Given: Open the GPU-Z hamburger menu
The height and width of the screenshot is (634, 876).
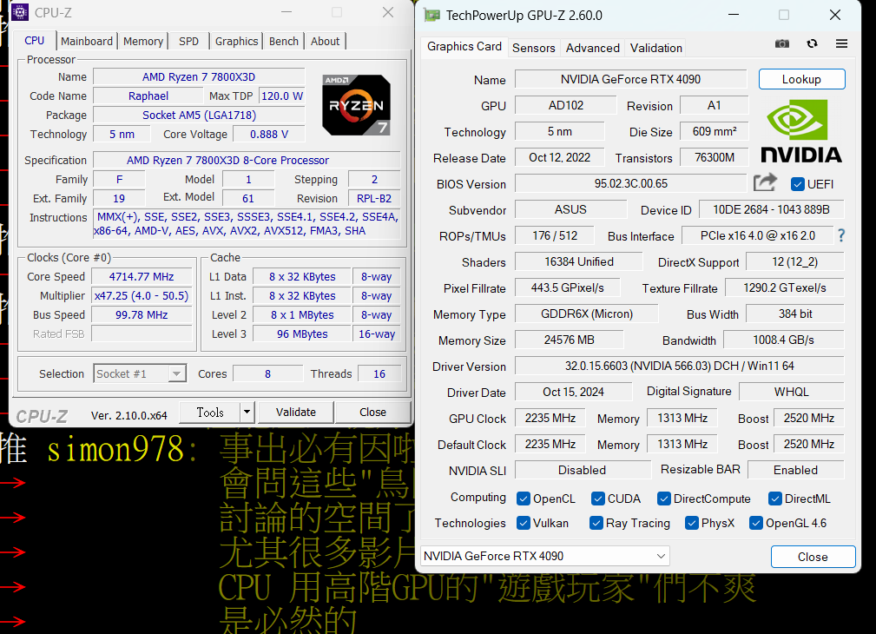Looking at the screenshot, I should pyautogui.click(x=841, y=43).
